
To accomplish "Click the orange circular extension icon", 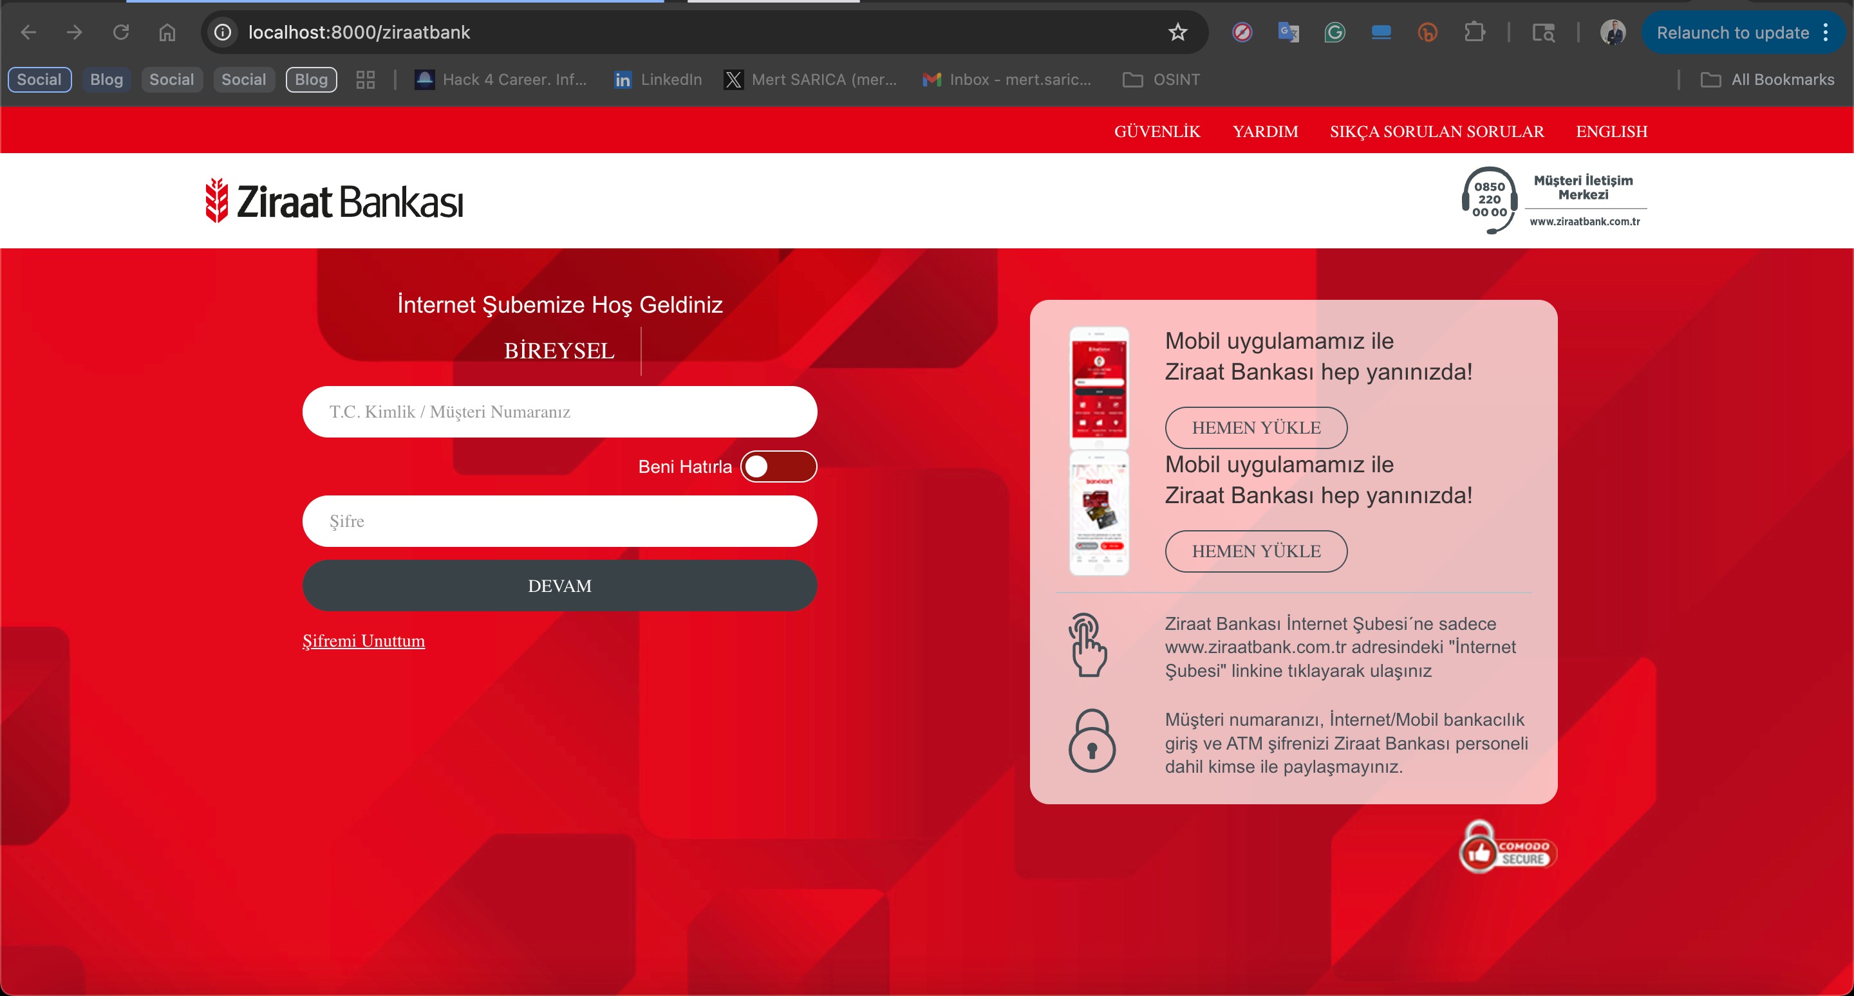I will (1427, 32).
